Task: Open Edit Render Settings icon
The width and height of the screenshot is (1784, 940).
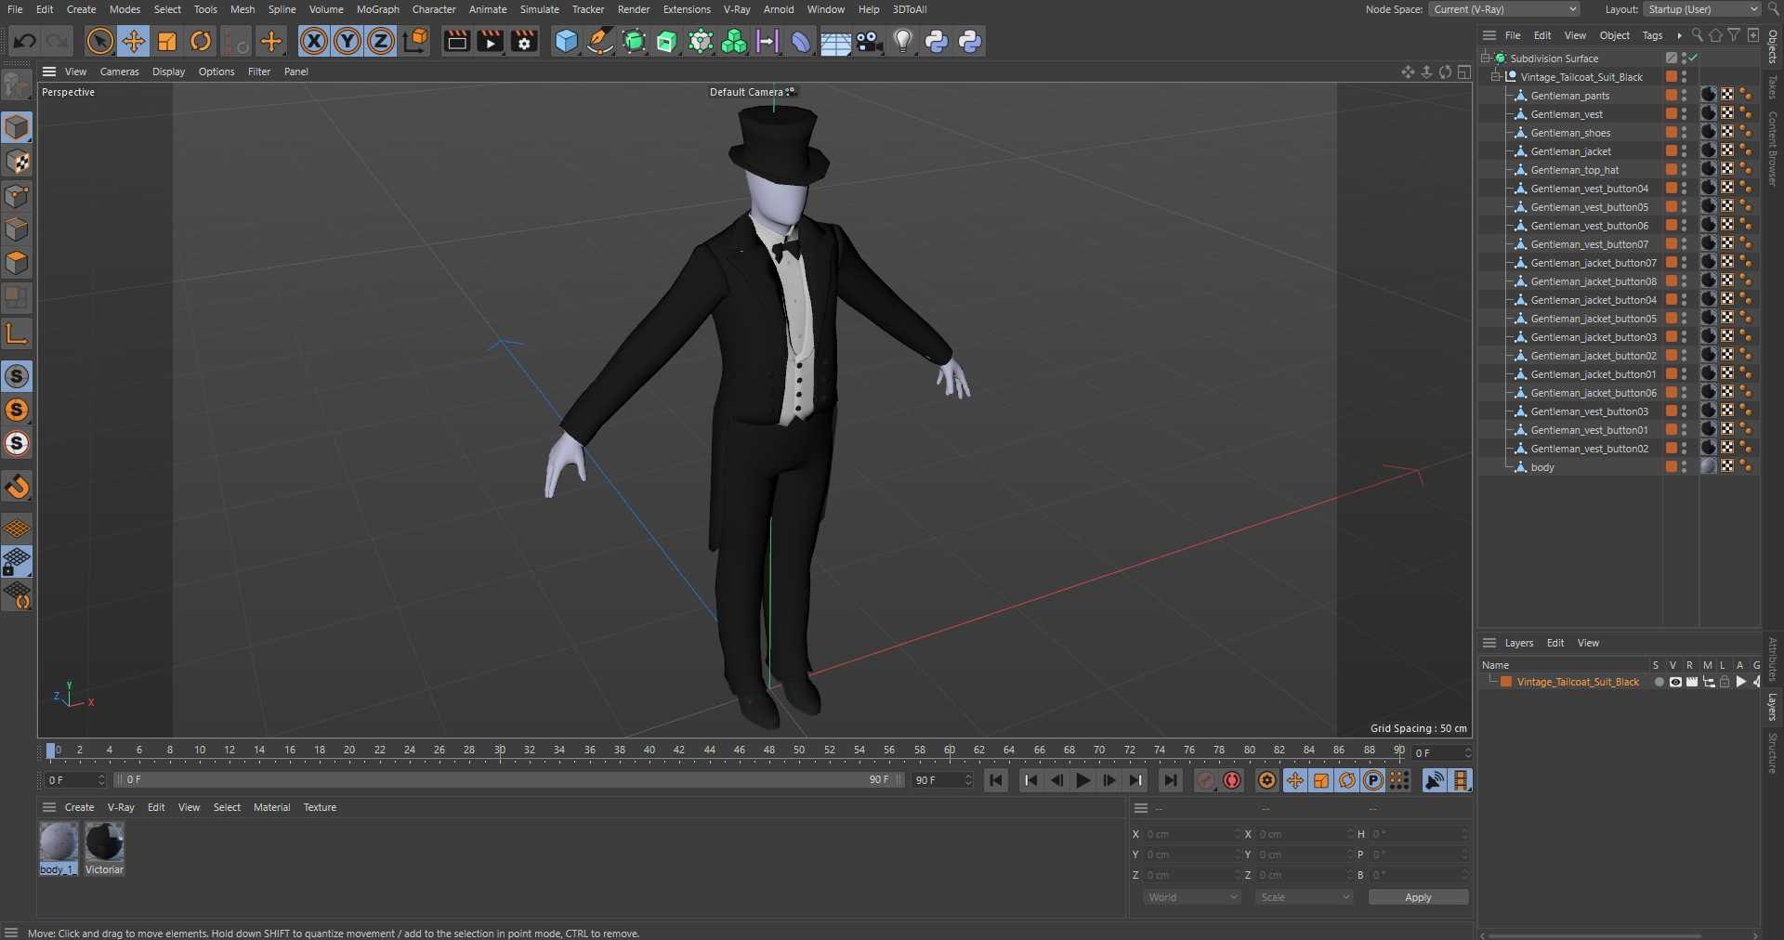Action: [x=524, y=41]
